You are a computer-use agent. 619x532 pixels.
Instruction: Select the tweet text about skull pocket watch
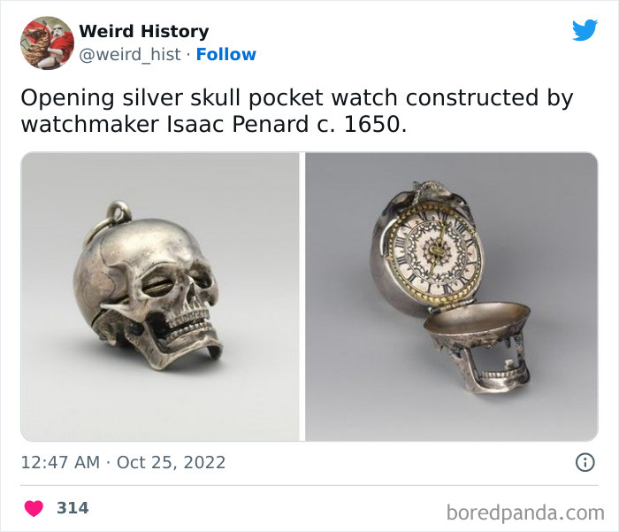(x=297, y=111)
